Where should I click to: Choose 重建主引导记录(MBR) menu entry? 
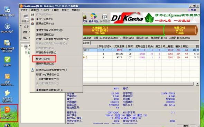[x=49, y=30]
